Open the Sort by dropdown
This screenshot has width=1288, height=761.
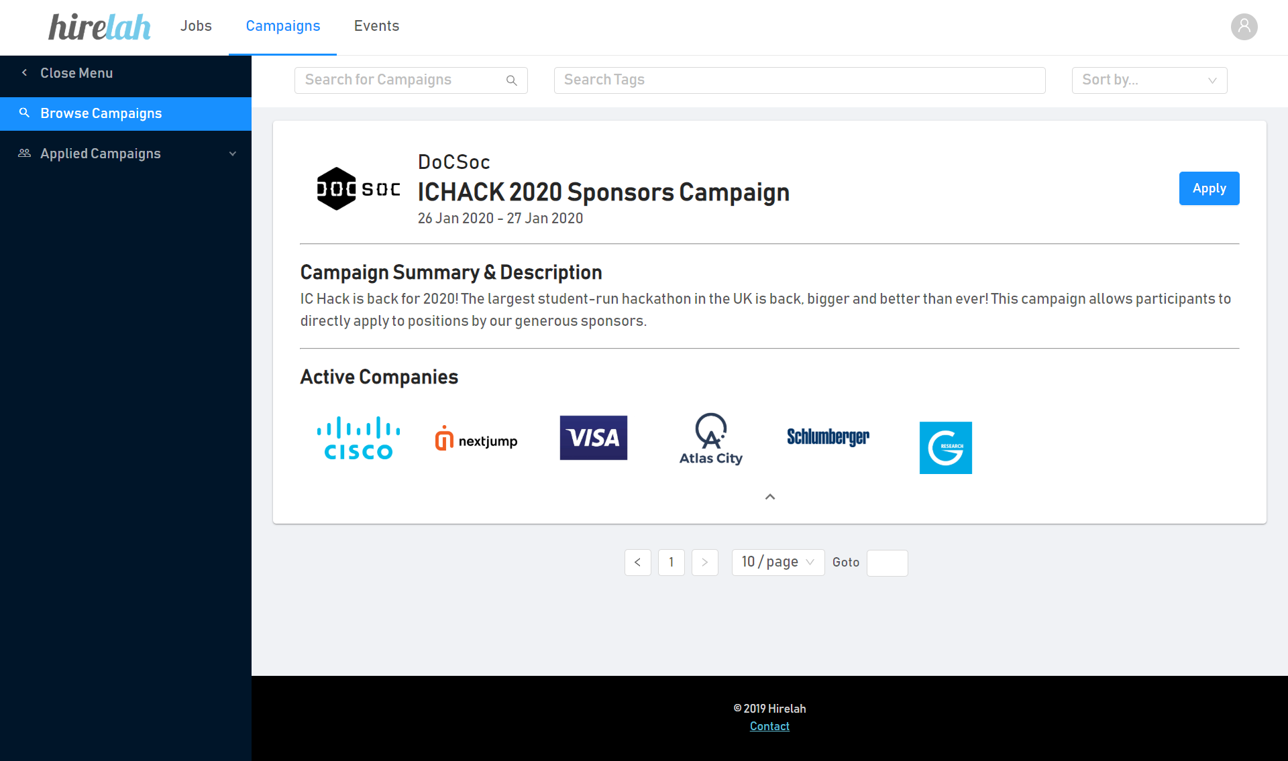point(1149,80)
